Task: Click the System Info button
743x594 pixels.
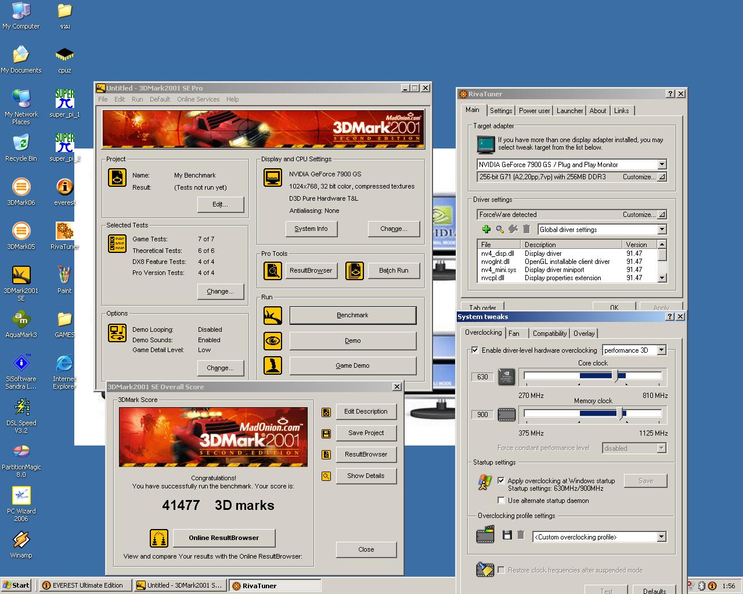Action: point(311,229)
